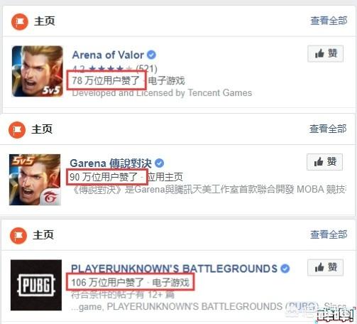Click the 主页 heading in the Garena section

point(42,129)
